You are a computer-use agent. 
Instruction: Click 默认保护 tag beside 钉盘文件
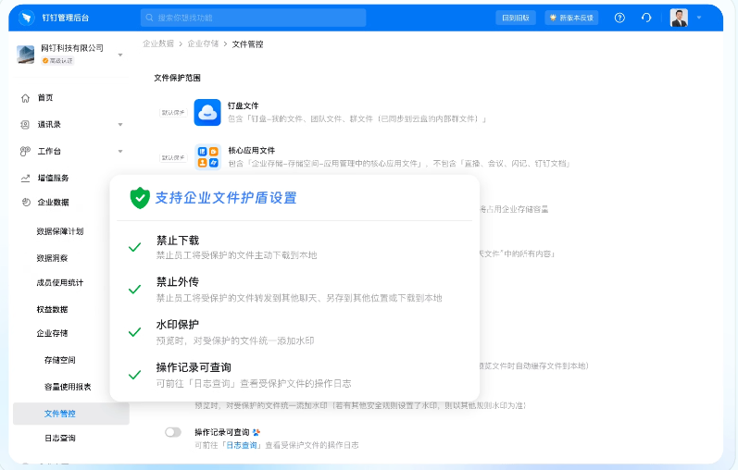(173, 113)
